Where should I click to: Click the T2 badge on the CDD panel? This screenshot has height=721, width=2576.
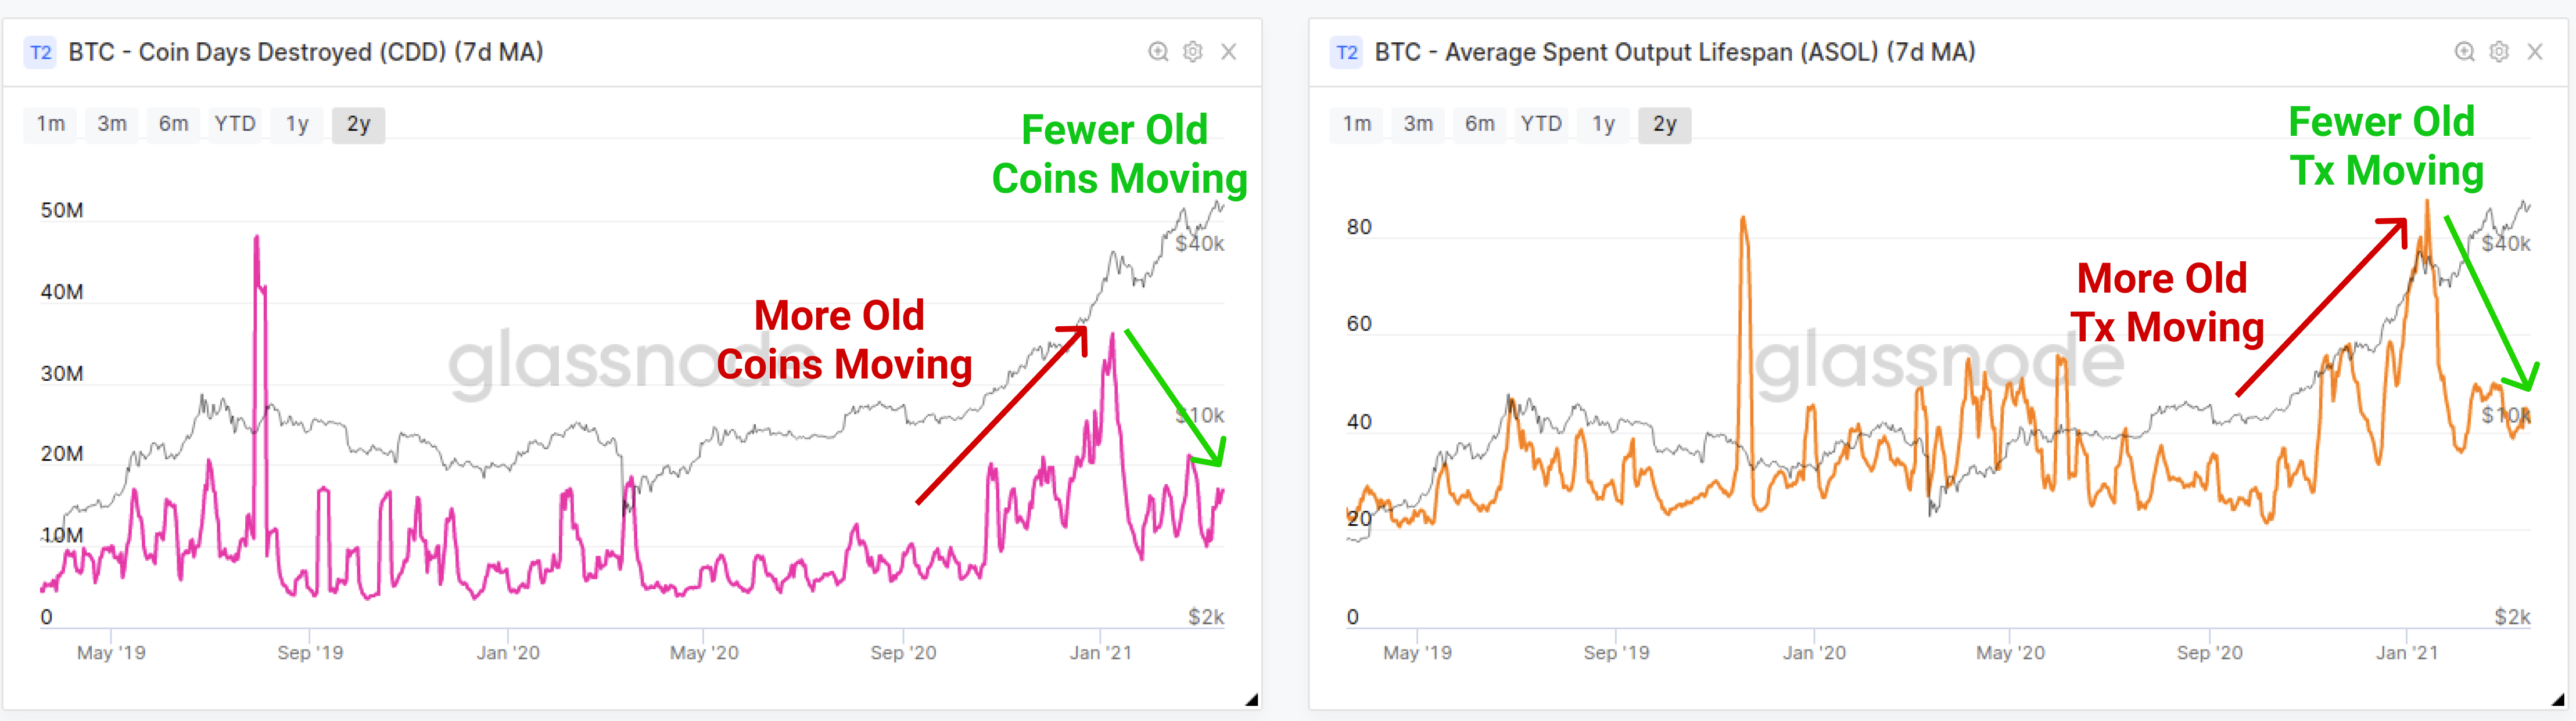(41, 52)
